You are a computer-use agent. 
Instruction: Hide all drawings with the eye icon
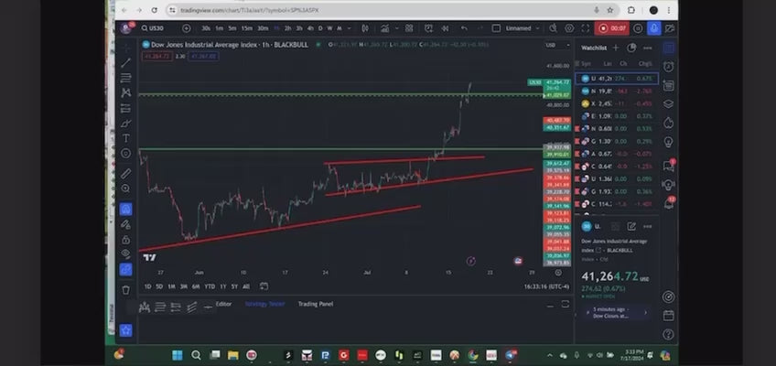coord(125,253)
